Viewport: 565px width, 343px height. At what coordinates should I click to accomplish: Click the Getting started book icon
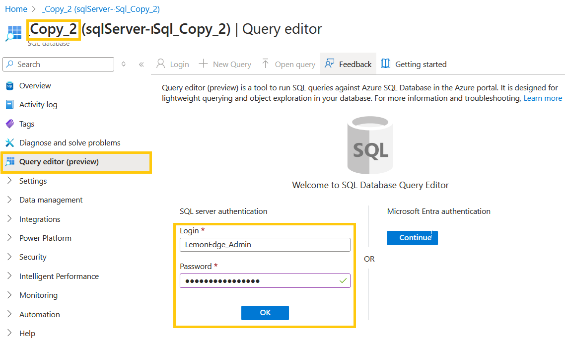pos(386,64)
